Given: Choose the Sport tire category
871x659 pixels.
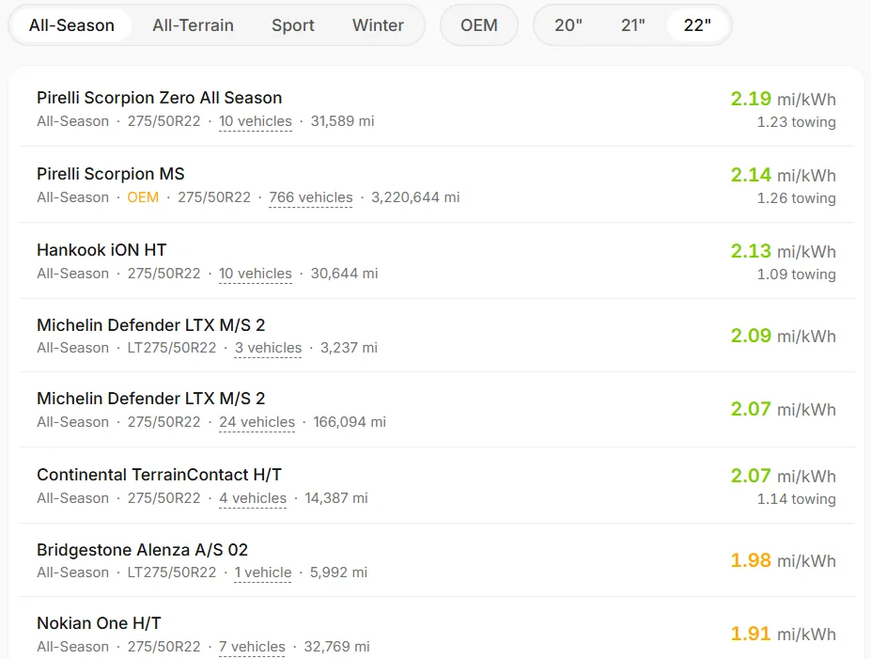Looking at the screenshot, I should coord(293,25).
